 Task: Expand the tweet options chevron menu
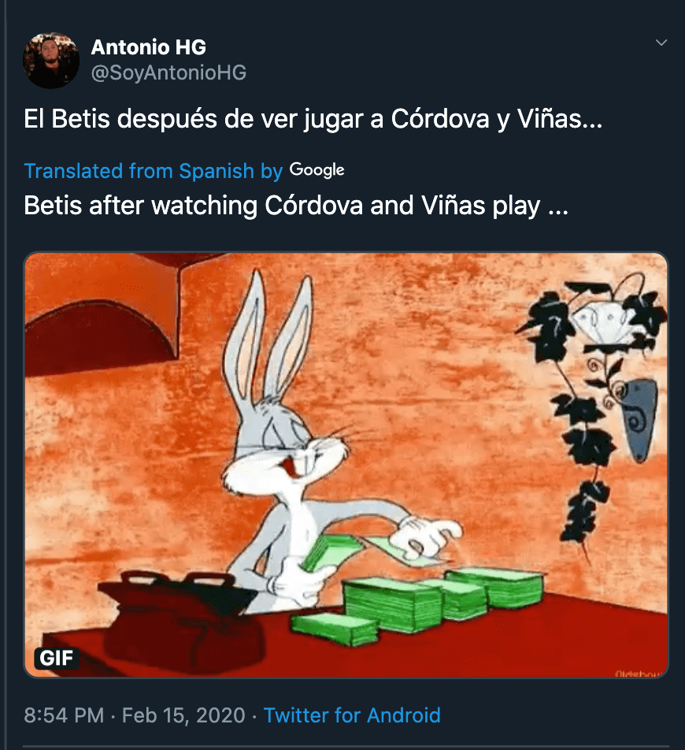coord(661,43)
